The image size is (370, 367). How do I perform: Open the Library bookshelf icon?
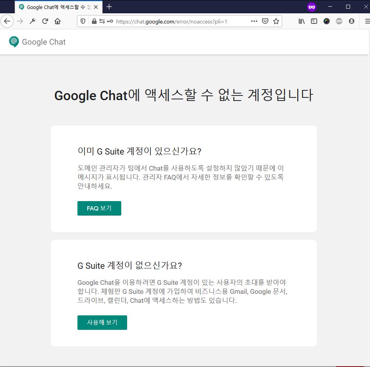tap(302, 21)
